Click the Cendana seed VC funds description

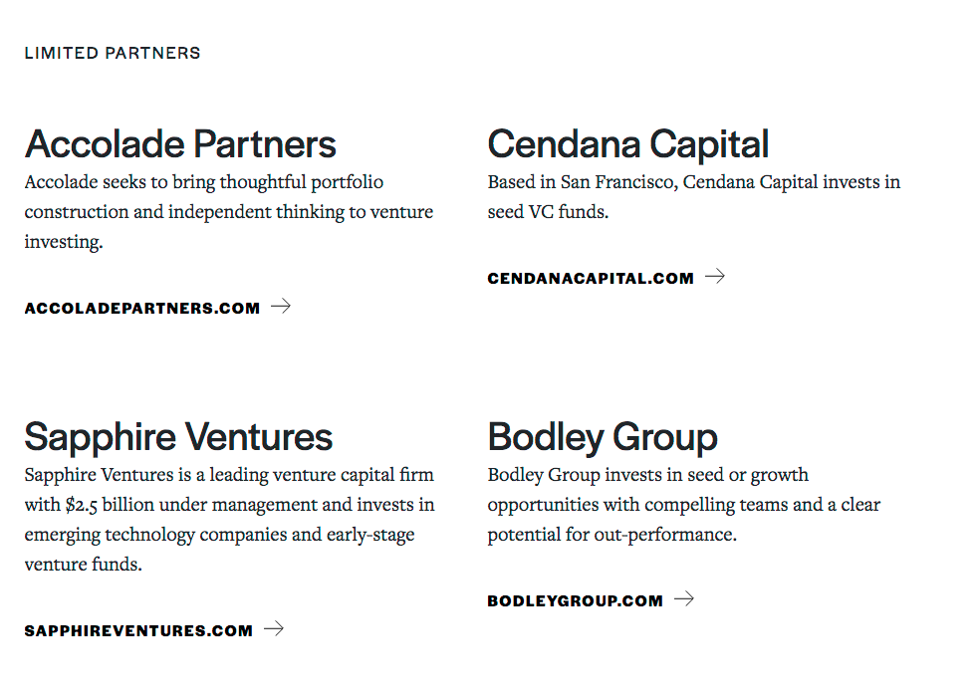[x=693, y=197]
